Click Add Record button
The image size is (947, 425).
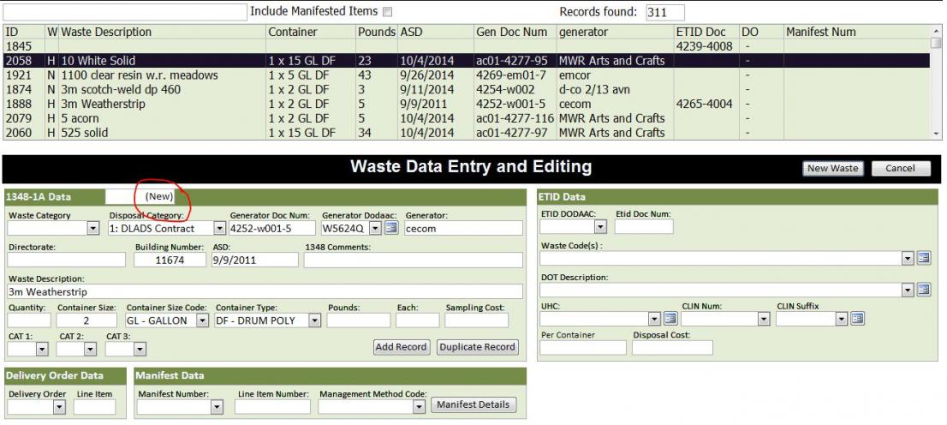(401, 347)
